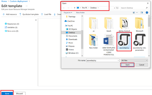Select Pictures in navigation pane
The width and height of the screenshot is (152, 95).
(x=70, y=46)
